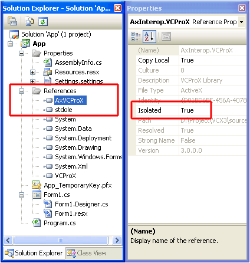This screenshot has height=263, width=250.
Task: Switch to the Solution Explorer tab
Action: pyautogui.click(x=34, y=253)
